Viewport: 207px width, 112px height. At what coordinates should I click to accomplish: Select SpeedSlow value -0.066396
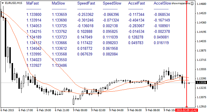point(111,14)
